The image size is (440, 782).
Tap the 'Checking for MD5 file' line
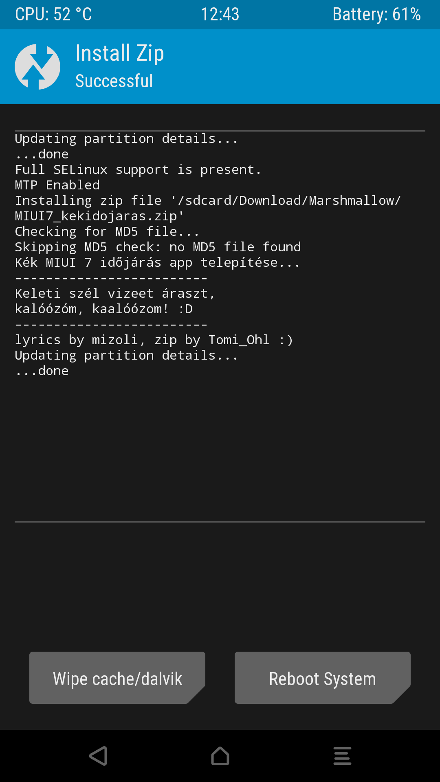pos(107,231)
